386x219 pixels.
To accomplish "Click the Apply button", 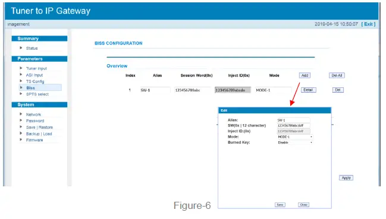I will pos(346,178).
